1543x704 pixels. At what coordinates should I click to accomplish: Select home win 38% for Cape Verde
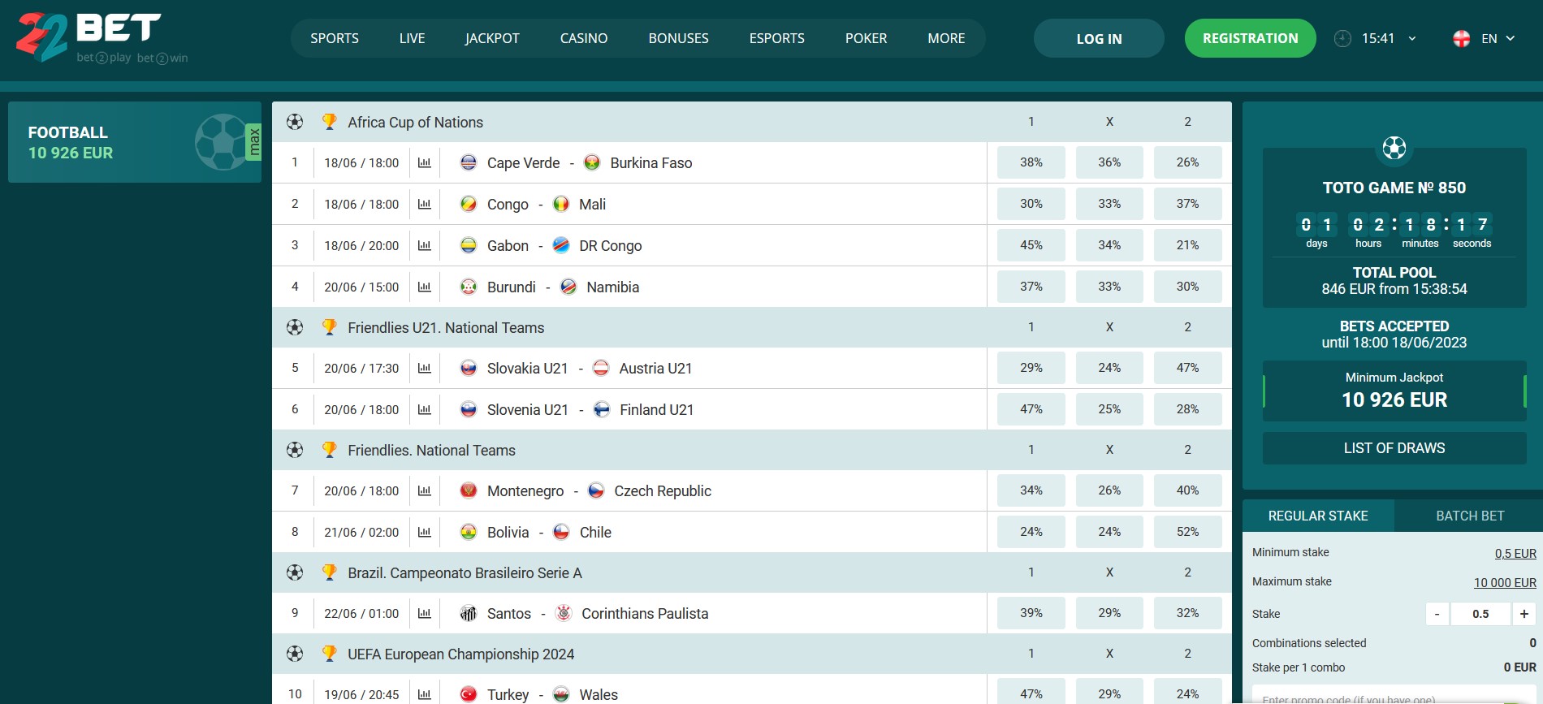[x=1031, y=162]
